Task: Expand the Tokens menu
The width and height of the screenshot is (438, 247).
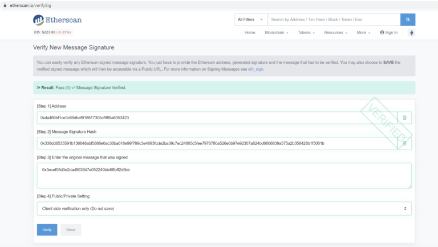Action: coord(308,33)
